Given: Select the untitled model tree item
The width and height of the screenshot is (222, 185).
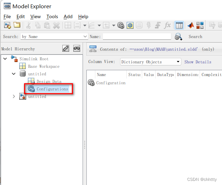Looking at the screenshot, I should pyautogui.click(x=37, y=97).
